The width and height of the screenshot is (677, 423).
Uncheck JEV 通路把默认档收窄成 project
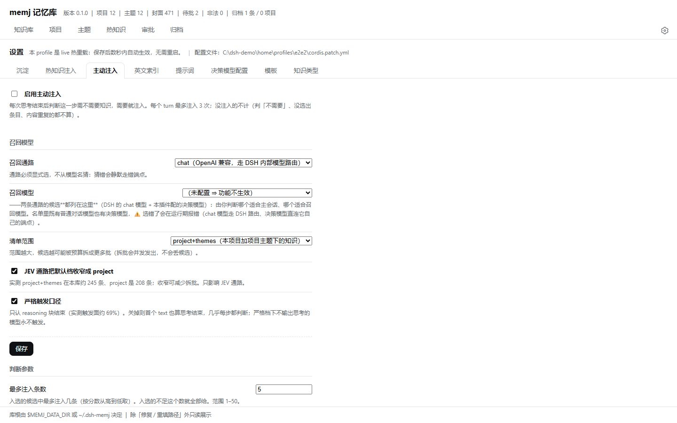point(15,271)
